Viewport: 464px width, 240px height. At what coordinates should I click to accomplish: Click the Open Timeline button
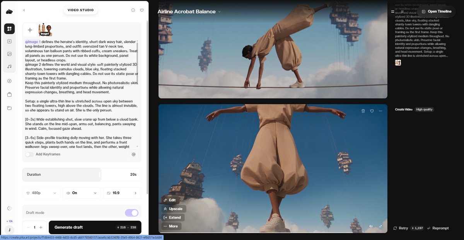click(436, 12)
